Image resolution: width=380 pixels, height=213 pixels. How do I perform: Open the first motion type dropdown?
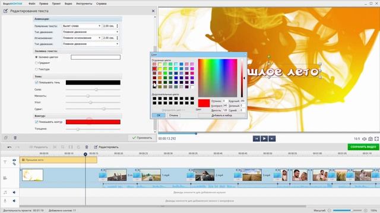[x=90, y=32]
